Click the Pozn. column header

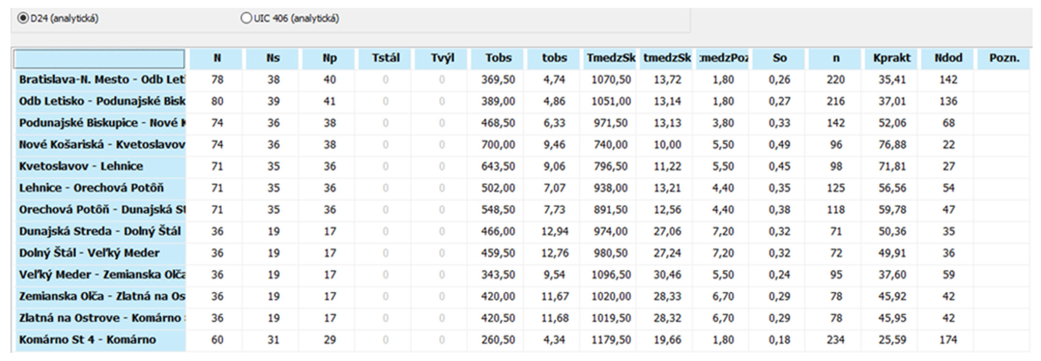point(1004,58)
